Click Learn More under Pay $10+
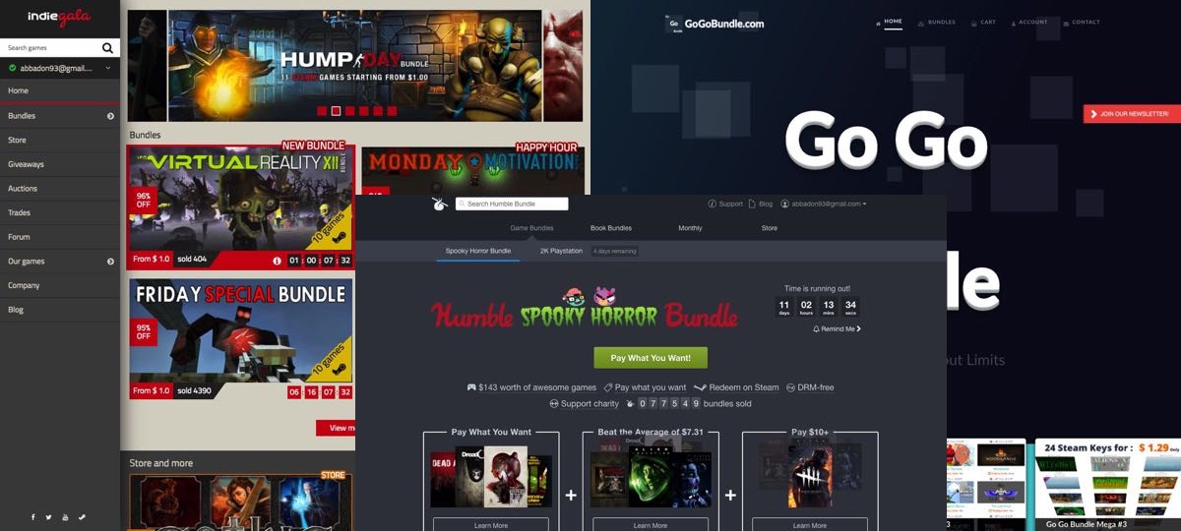 pyautogui.click(x=810, y=524)
